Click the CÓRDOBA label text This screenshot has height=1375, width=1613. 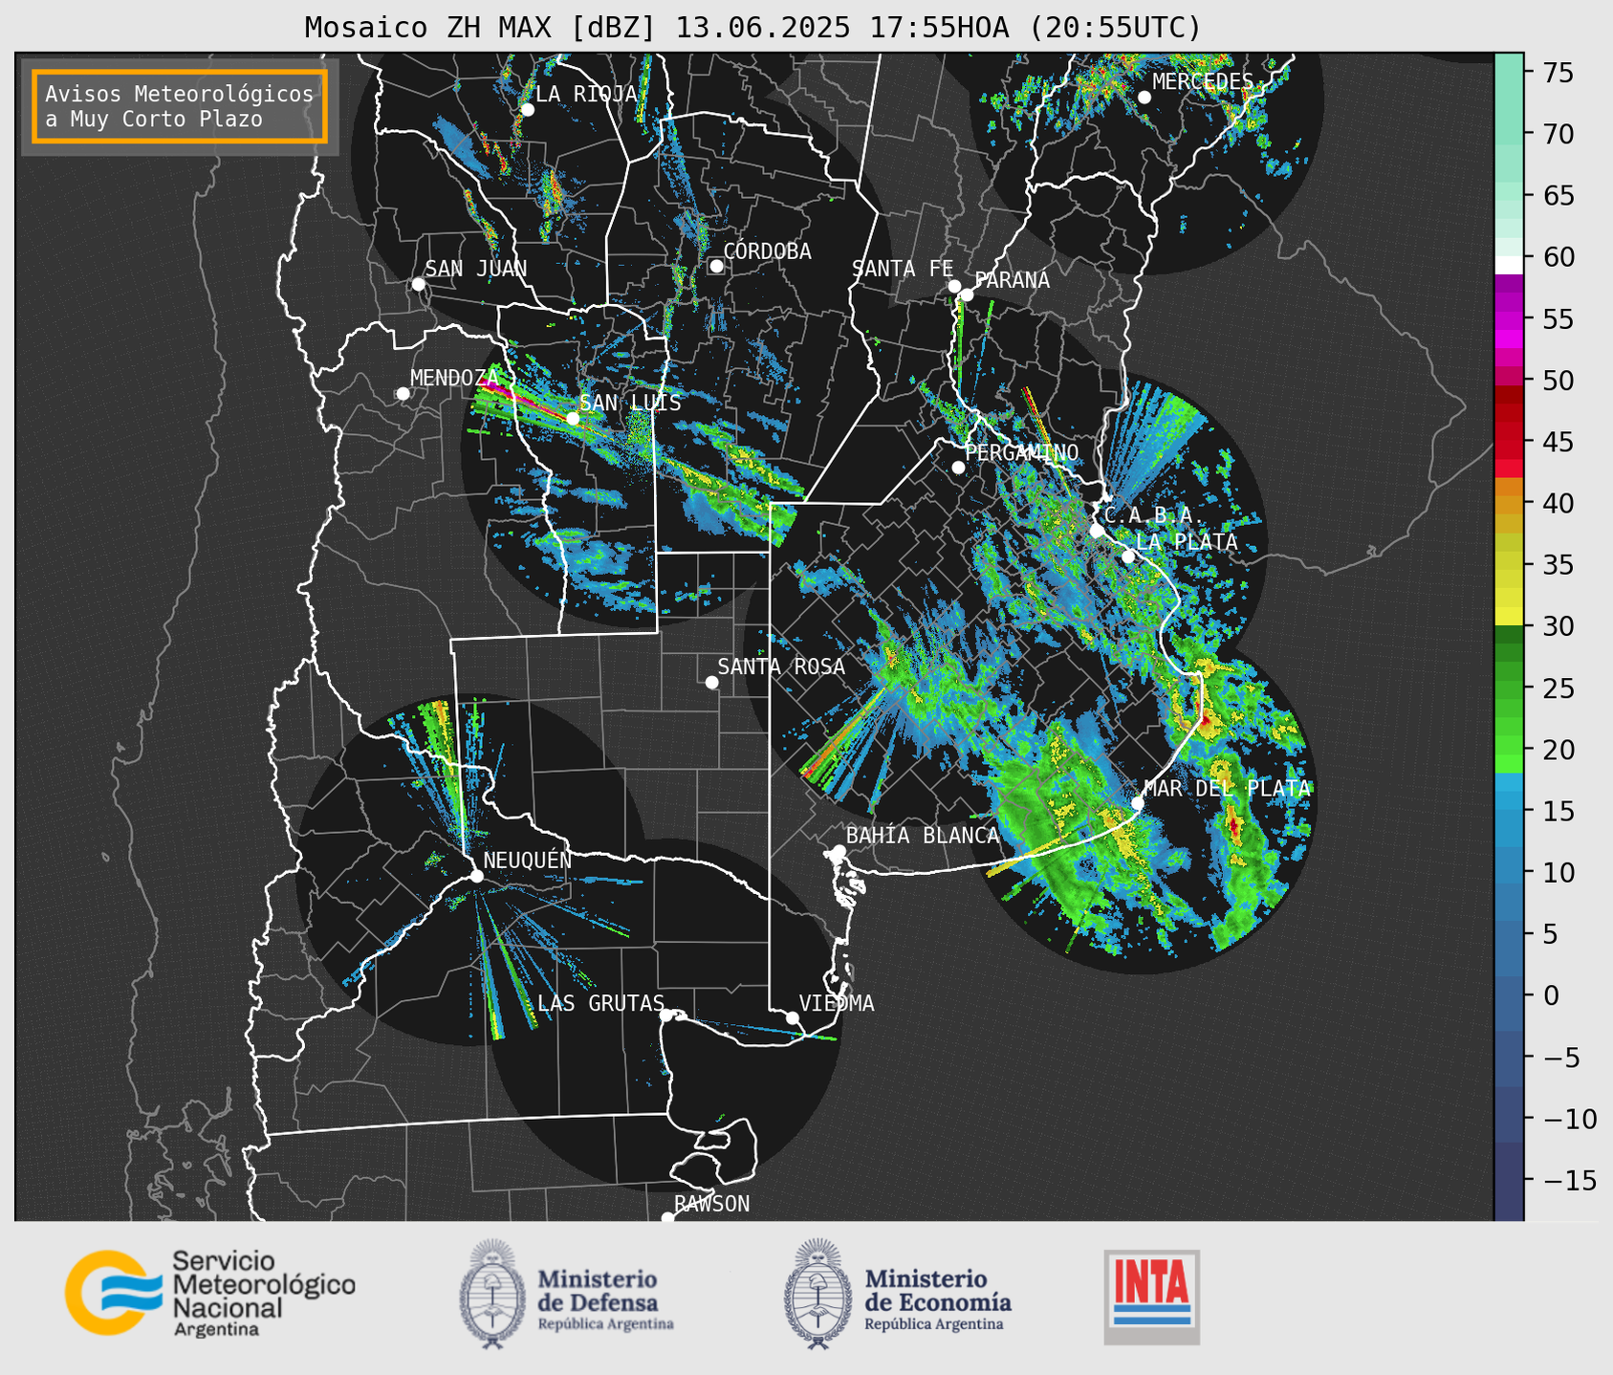(x=767, y=251)
